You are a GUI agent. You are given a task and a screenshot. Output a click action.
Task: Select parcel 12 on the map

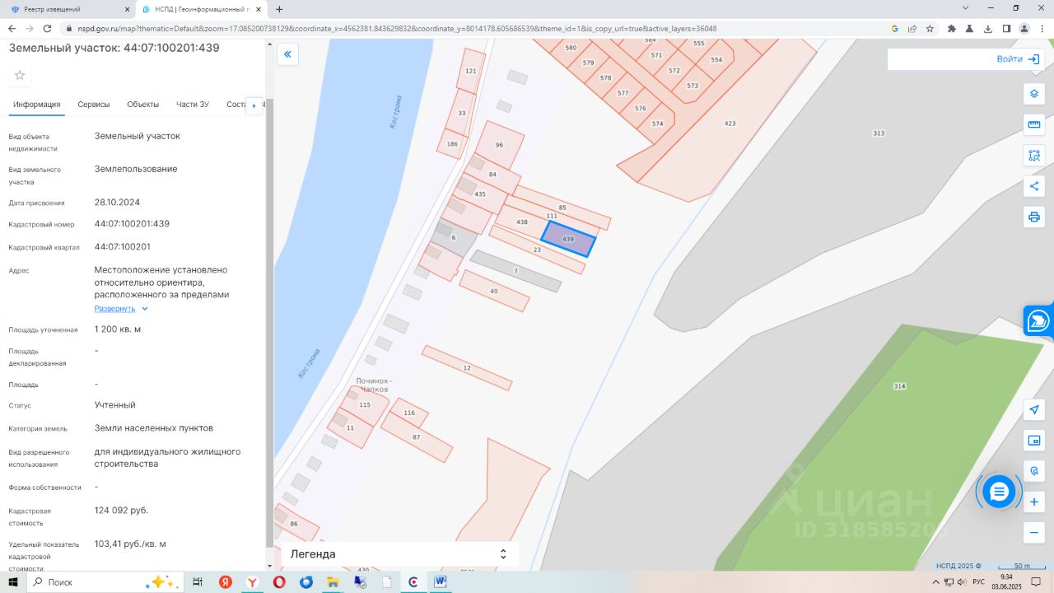[467, 367]
